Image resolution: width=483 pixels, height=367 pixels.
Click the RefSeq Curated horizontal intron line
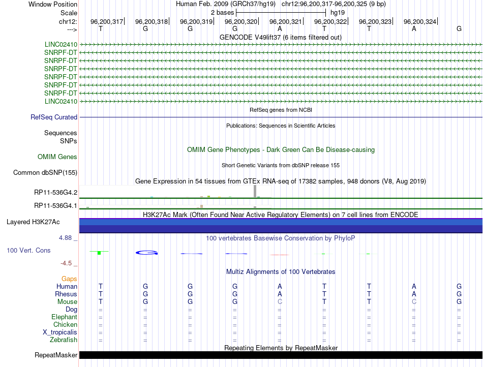[281, 117]
